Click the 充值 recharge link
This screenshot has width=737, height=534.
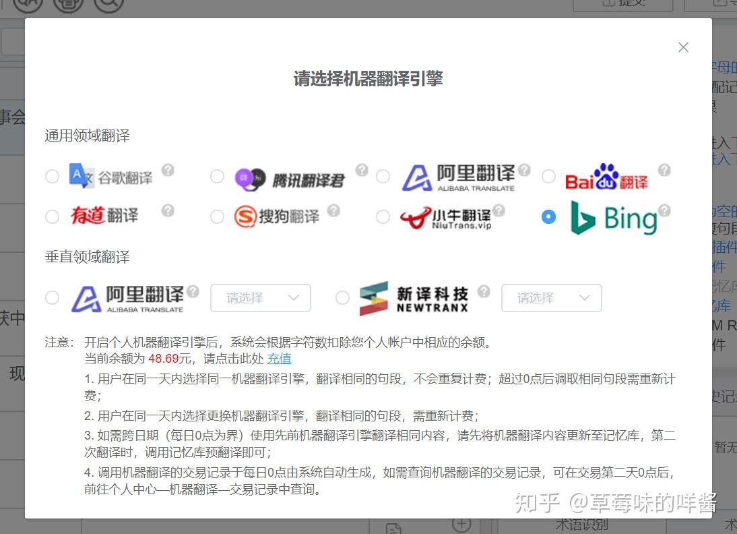click(x=280, y=358)
